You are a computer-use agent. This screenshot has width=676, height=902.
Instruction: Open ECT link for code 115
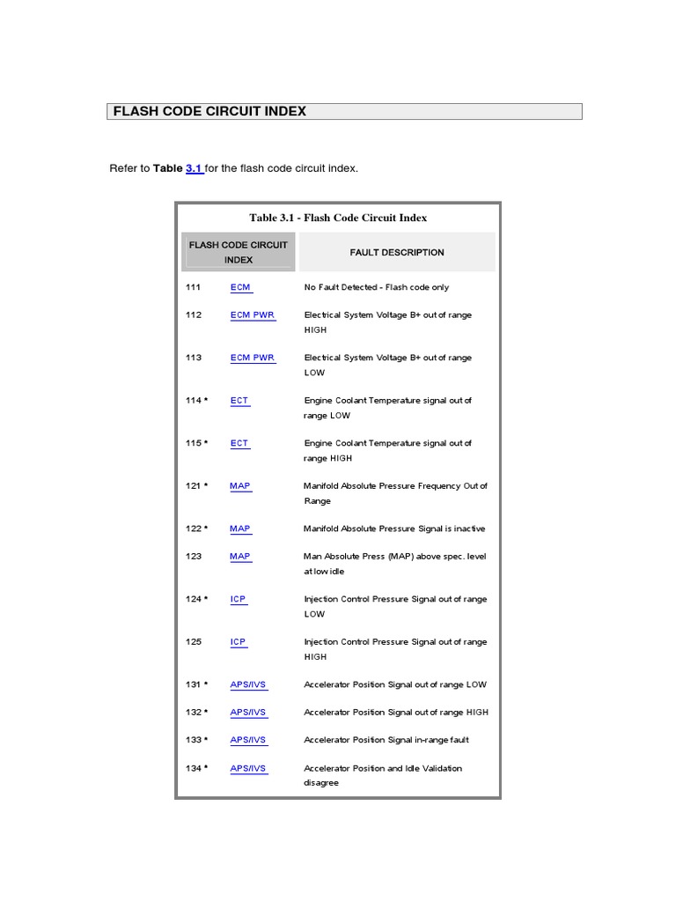[x=239, y=443]
